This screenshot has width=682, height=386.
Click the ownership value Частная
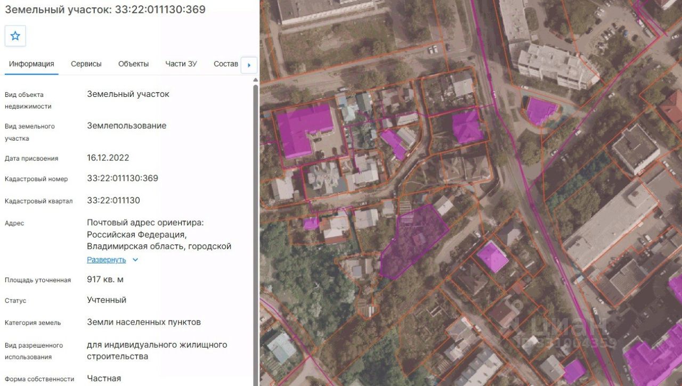tap(104, 379)
